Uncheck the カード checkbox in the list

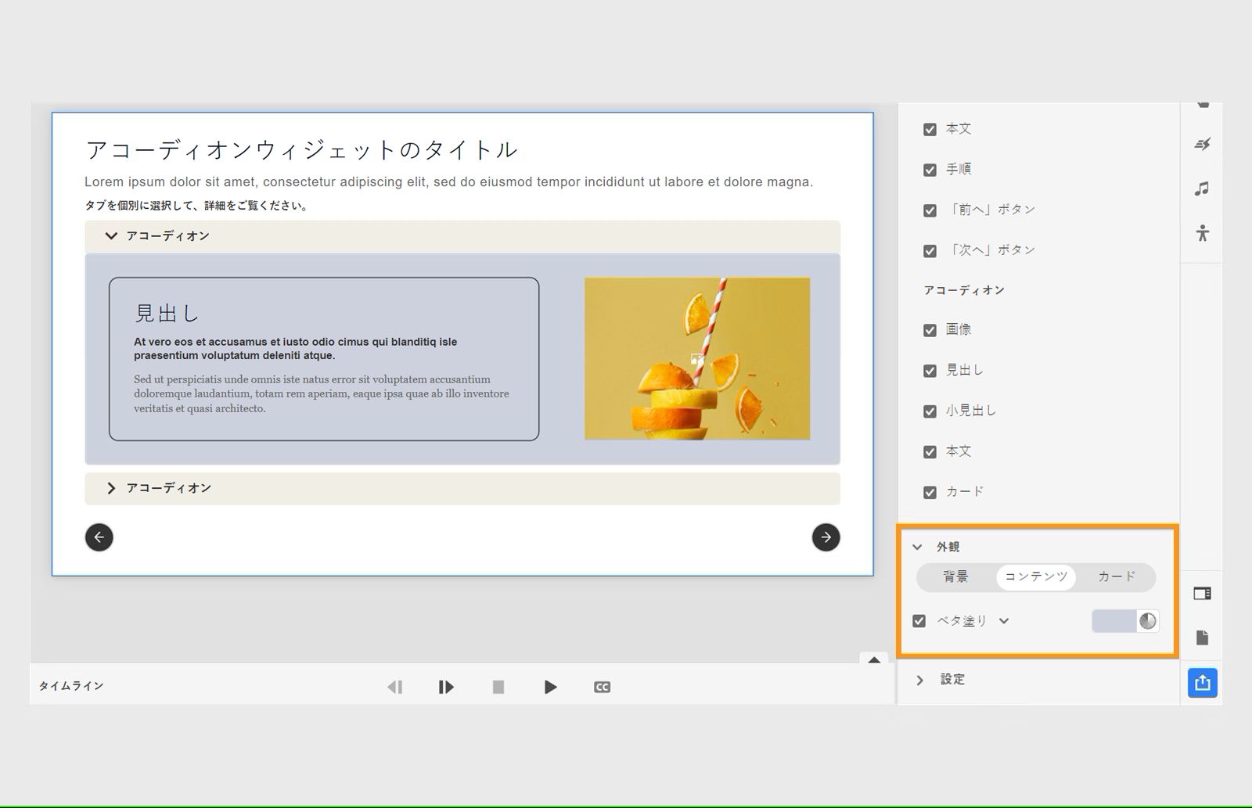point(930,493)
